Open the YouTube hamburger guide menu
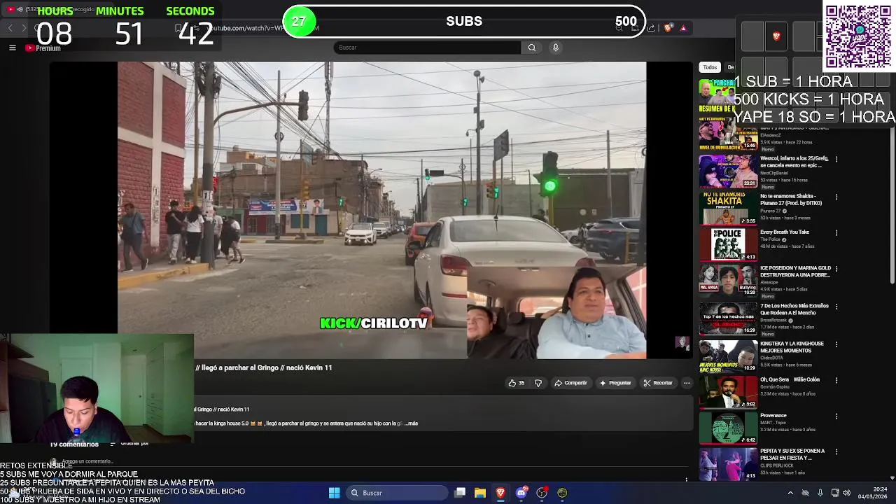Screen dimensions: 896x504 12,48
